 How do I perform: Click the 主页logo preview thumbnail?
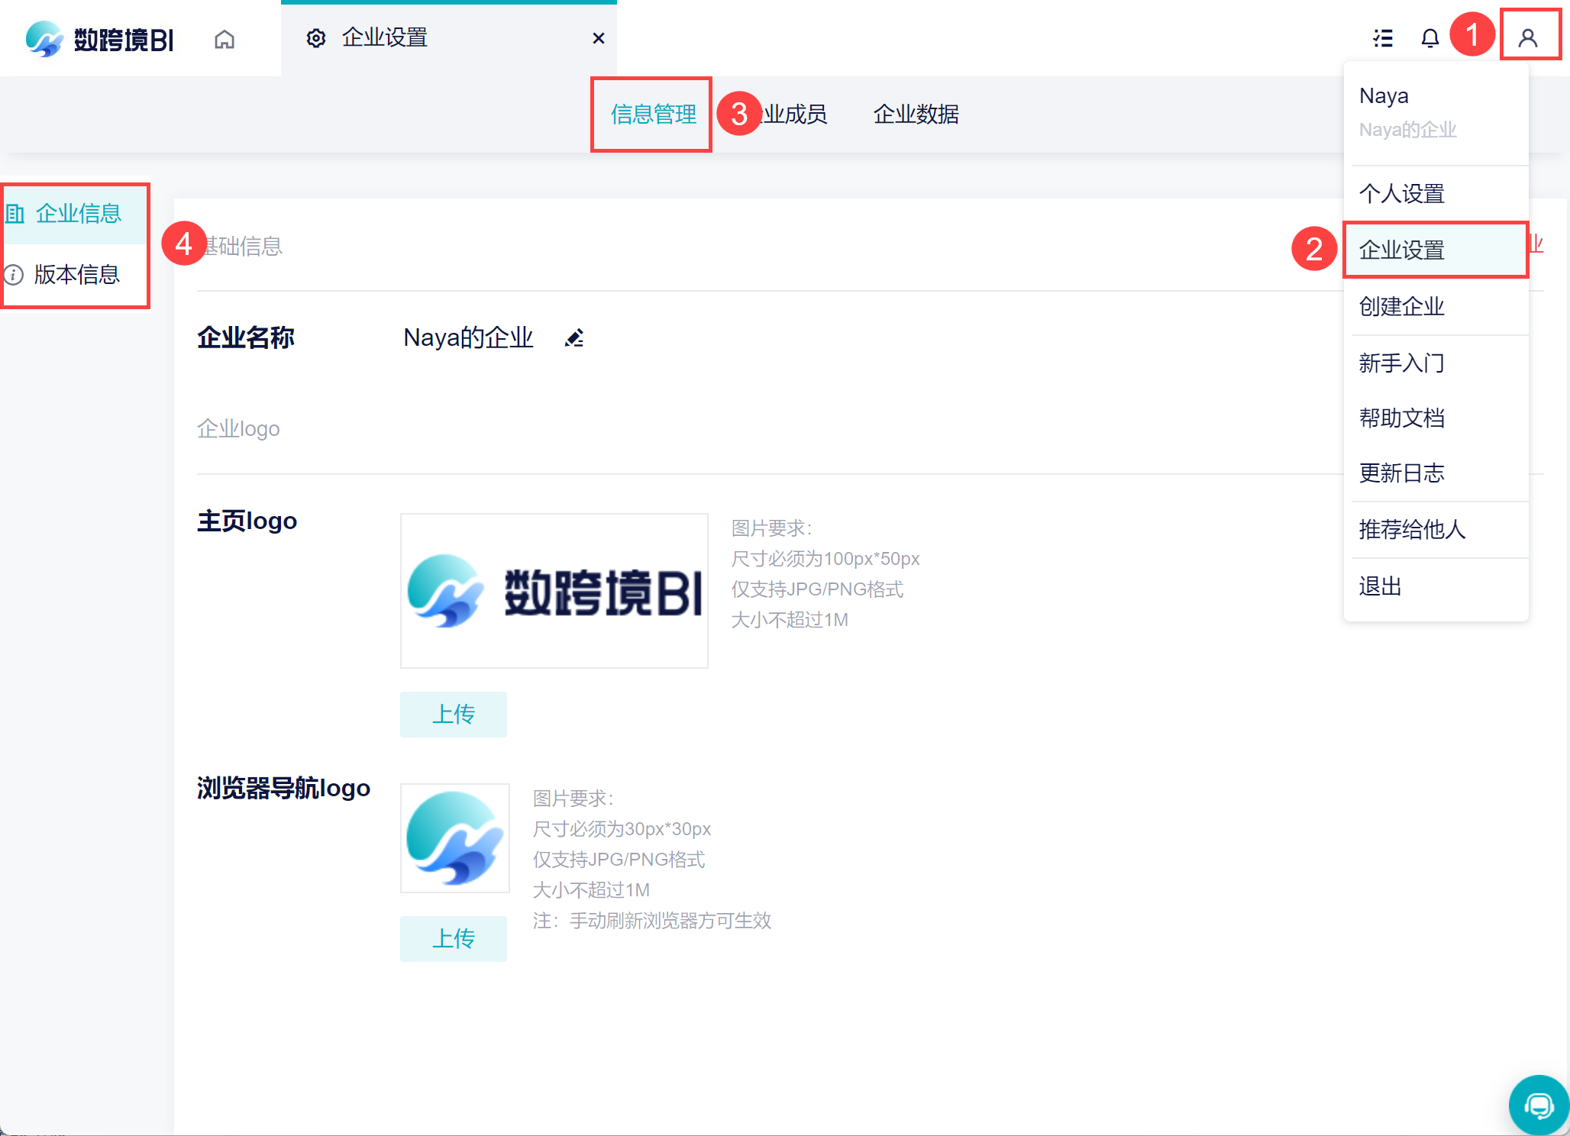pyautogui.click(x=554, y=591)
